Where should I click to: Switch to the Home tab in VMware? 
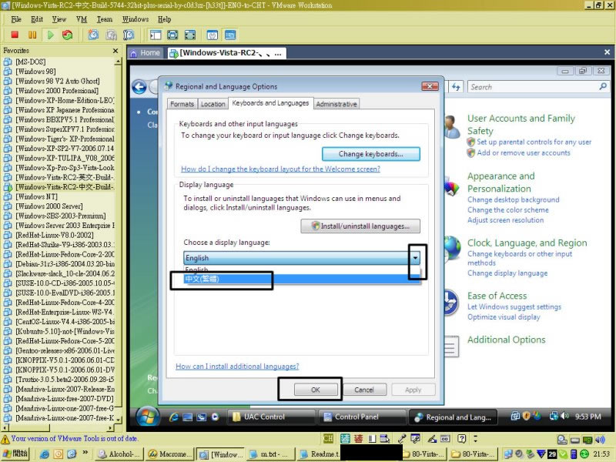coord(145,52)
